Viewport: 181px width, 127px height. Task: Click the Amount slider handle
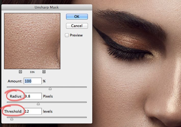point(50,89)
